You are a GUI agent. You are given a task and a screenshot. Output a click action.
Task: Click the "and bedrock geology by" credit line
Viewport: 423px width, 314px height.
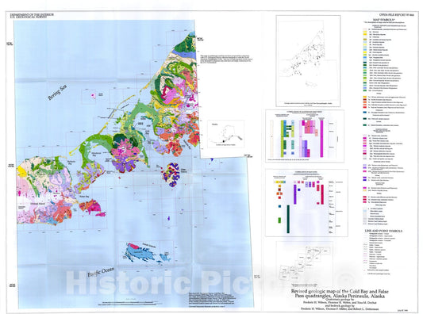pyautogui.click(x=340, y=306)
